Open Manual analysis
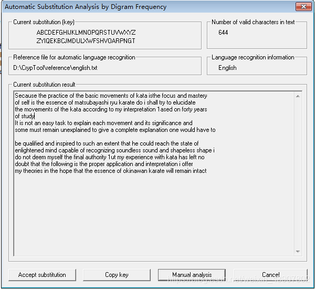Viewport: 315px width, 289px height. [192, 275]
